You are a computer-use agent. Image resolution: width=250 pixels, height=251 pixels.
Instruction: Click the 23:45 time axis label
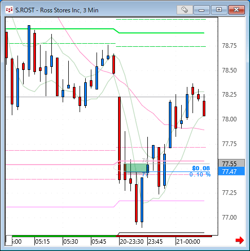155,242
